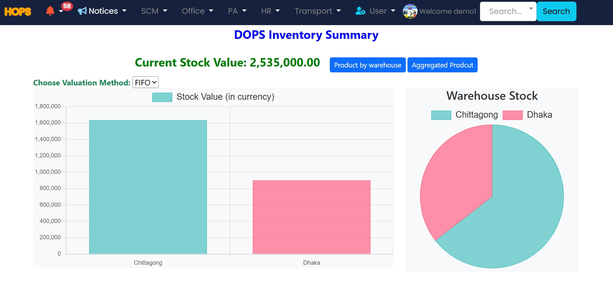This screenshot has height=282, width=613.
Task: Expand the Transport dropdown menu
Action: 317,11
